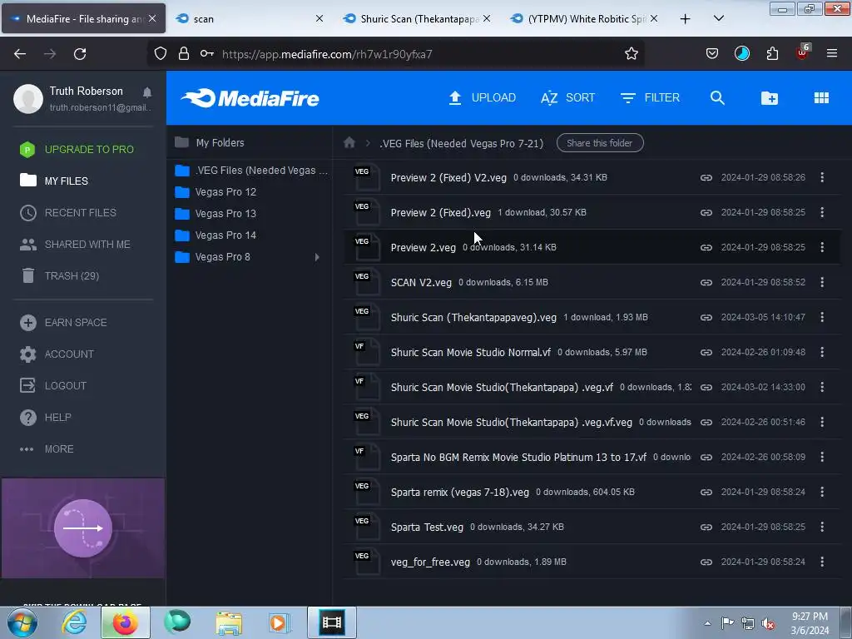Open more options for Preview 2 (Fixed) V2.veg
This screenshot has width=852, height=639.
[822, 177]
